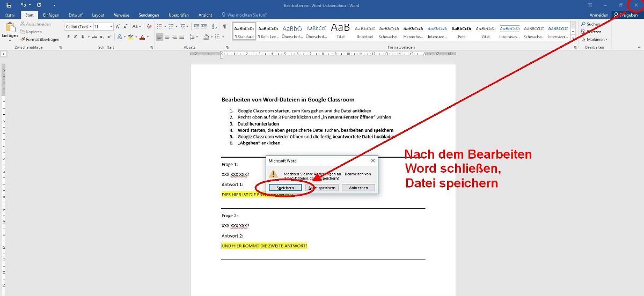Toggle italic formatting (K)
The image size is (644, 296).
[75, 37]
